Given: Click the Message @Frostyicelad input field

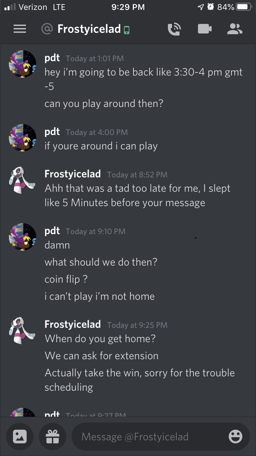Looking at the screenshot, I should tap(160, 437).
